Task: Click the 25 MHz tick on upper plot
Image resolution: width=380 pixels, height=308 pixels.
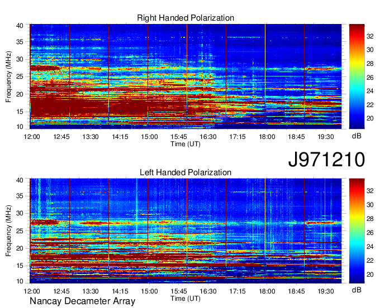Action: (x=20, y=76)
